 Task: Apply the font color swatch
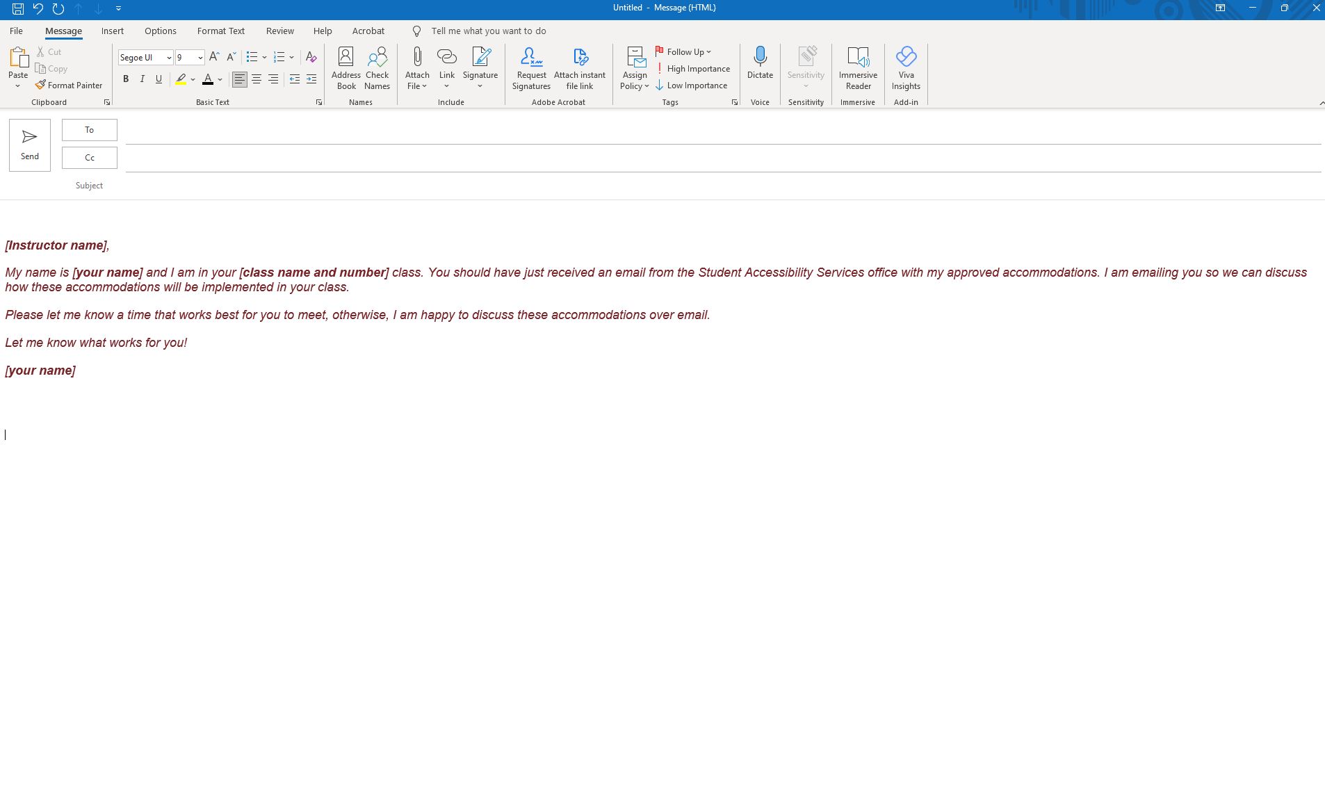click(x=207, y=79)
